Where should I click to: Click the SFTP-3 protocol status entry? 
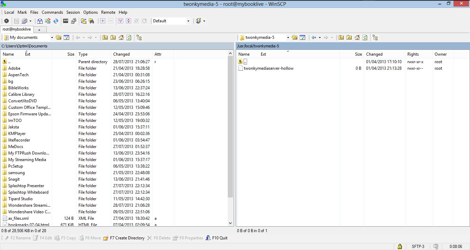[x=418, y=246]
